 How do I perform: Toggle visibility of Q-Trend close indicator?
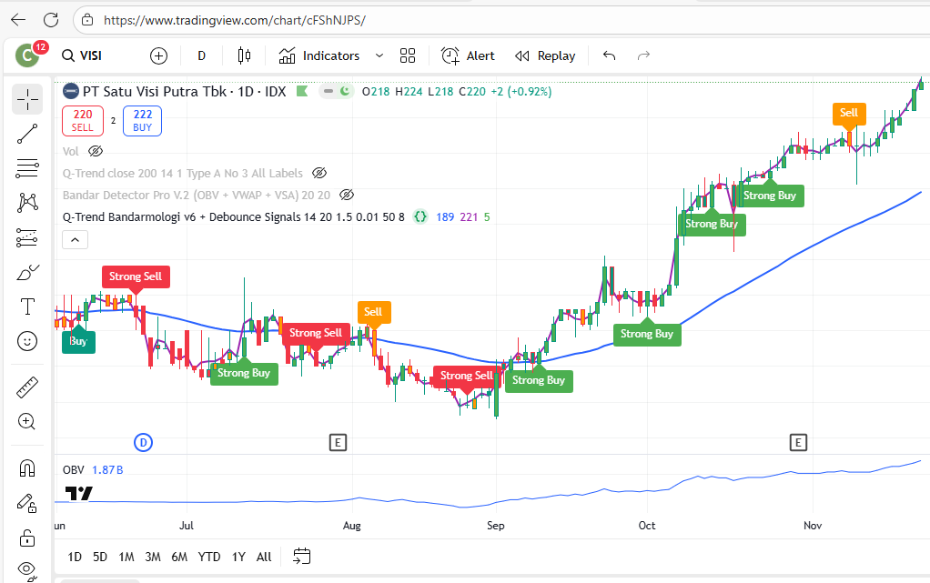[x=318, y=173]
